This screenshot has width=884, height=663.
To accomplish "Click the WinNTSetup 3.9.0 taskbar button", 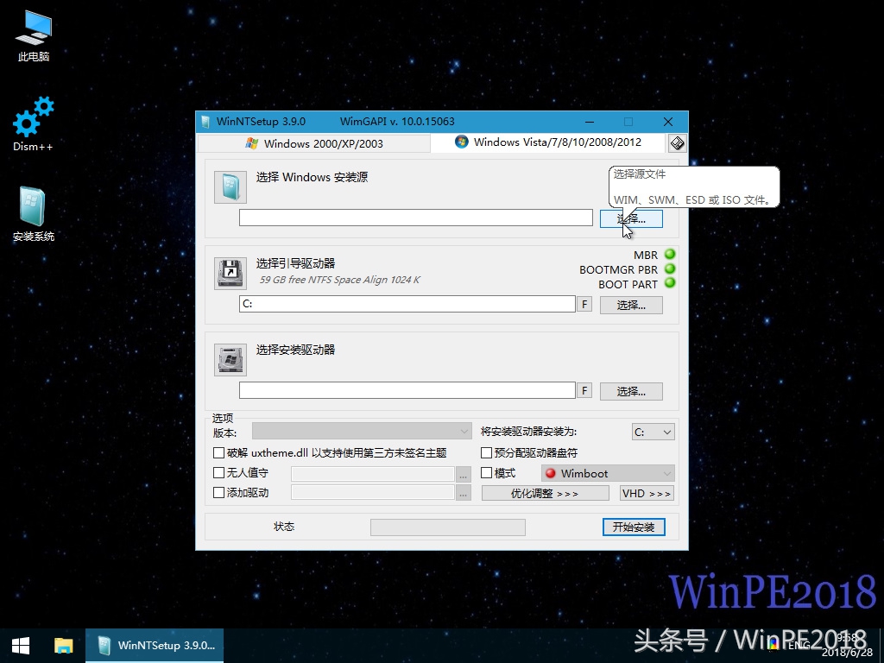I will pyautogui.click(x=155, y=646).
